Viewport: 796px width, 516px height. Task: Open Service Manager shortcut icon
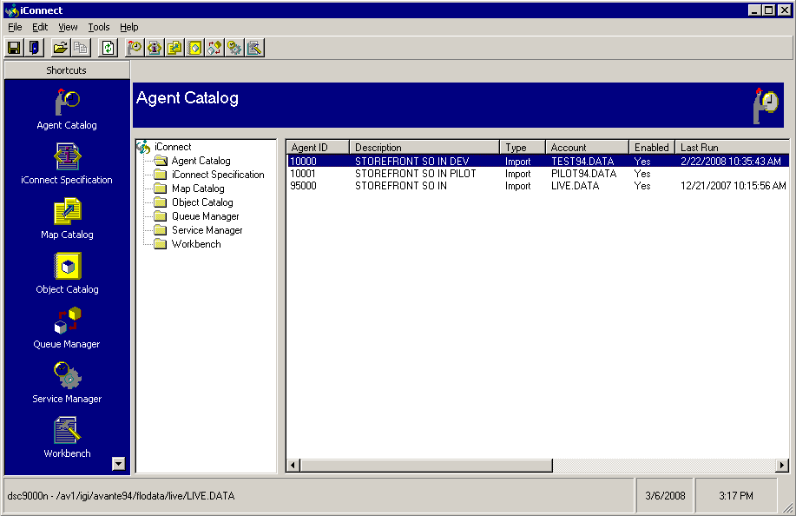coord(67,376)
